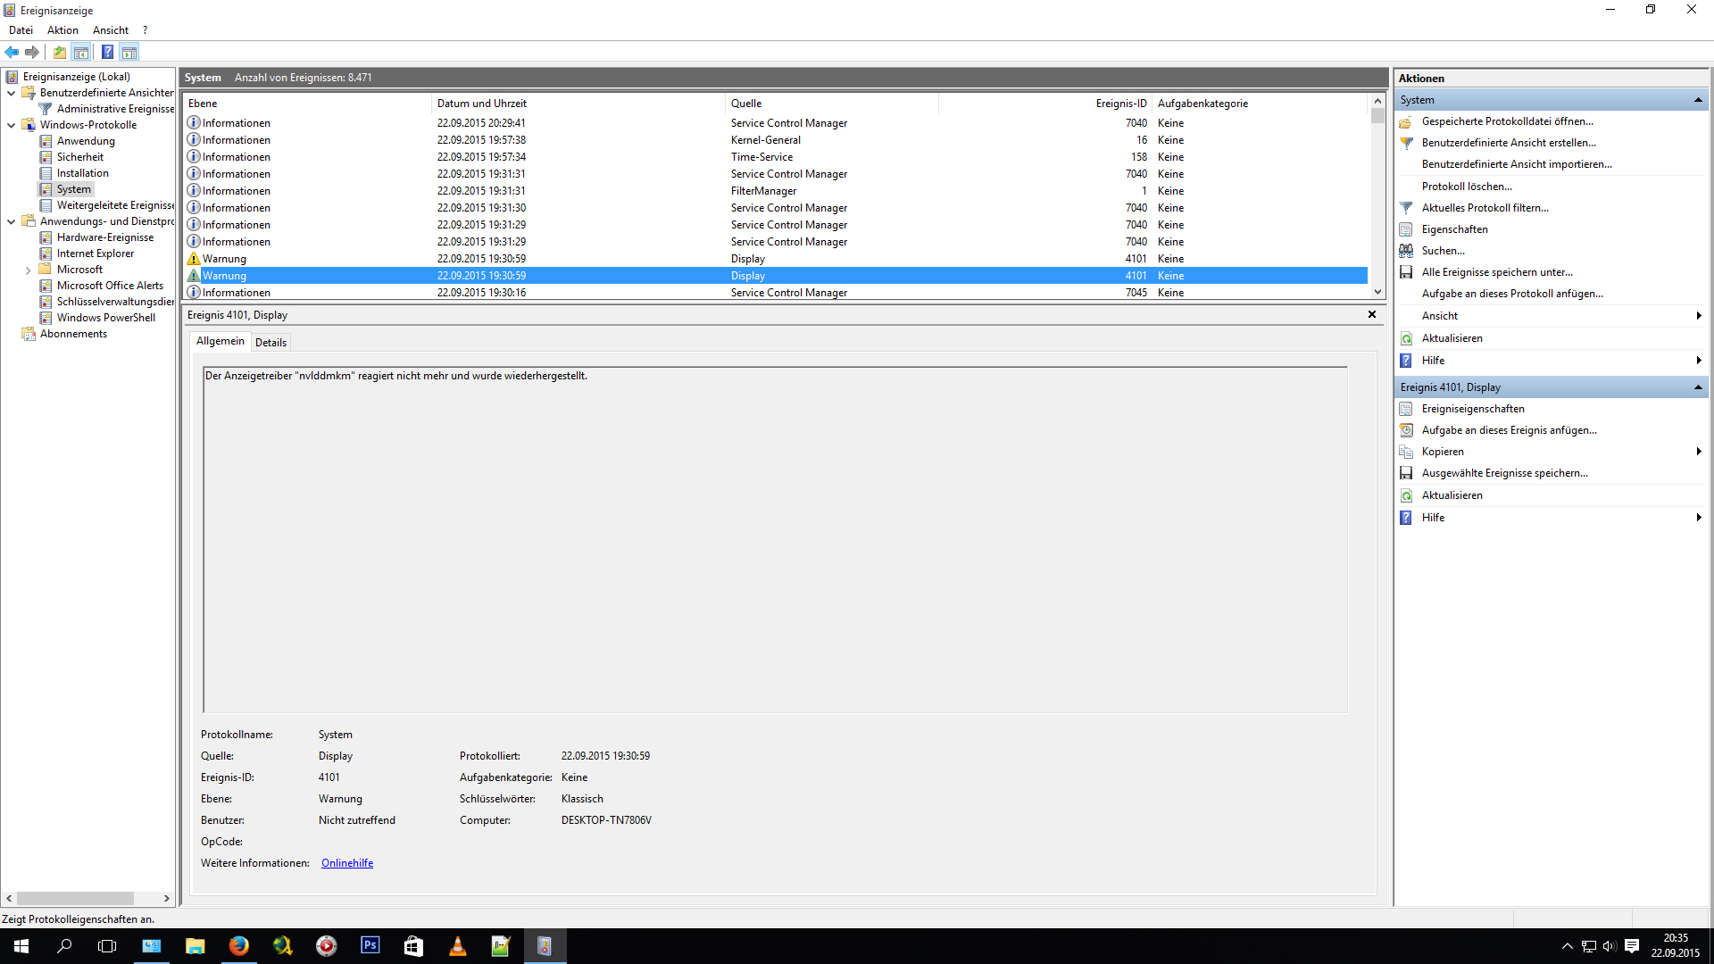Viewport: 1714px width, 964px height.
Task: Click the blue Back arrow in toolbar
Action: pos(12,52)
